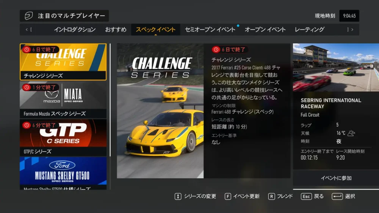Click the clock icon on the GTP/C series card
Viewport: 379px width, 213px height.
click(27, 125)
